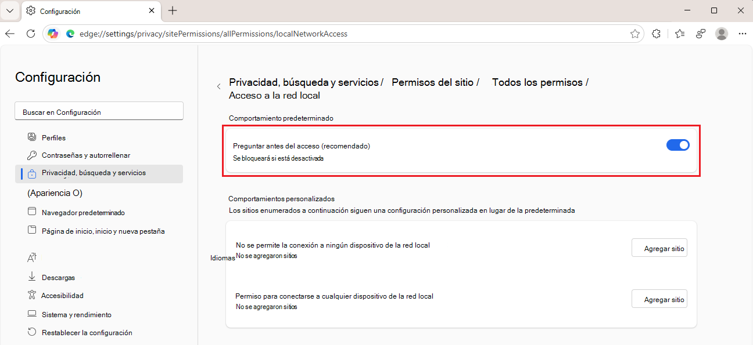The image size is (753, 345).
Task: Open the Favorites list icon
Action: [680, 34]
